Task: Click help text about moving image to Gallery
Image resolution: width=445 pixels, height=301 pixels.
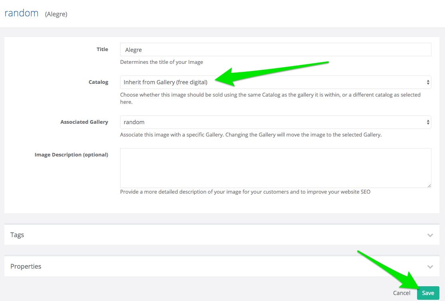Action: tap(251, 135)
